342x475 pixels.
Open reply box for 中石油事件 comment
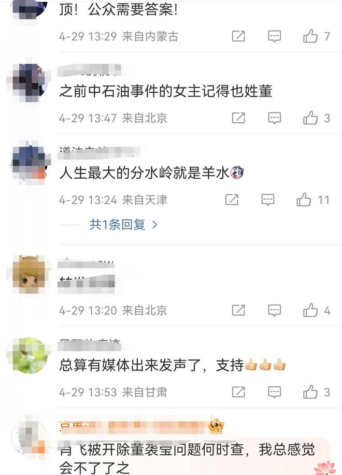(275, 118)
